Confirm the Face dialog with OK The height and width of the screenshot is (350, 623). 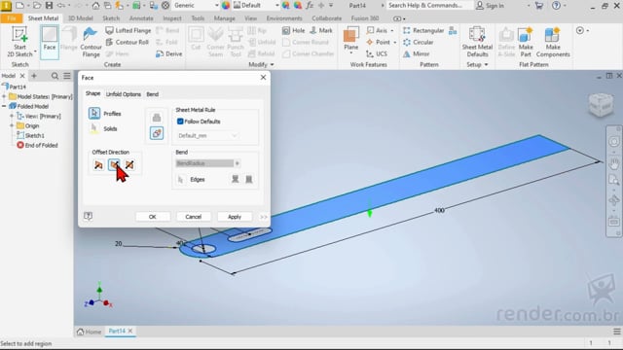153,217
